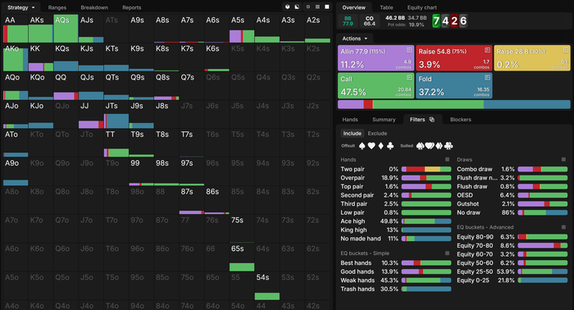Image resolution: width=574 pixels, height=310 pixels.
Task: Select the Exclude filter mode
Action: (x=377, y=134)
